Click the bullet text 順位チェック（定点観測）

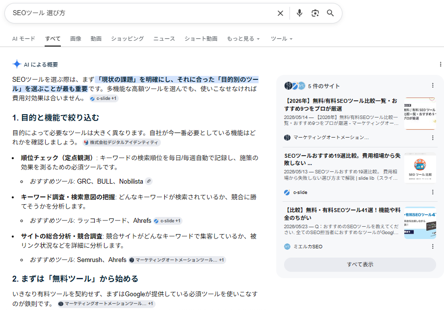(x=58, y=158)
